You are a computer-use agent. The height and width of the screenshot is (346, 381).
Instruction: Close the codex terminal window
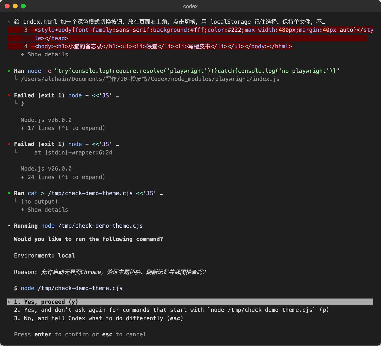(7, 6)
